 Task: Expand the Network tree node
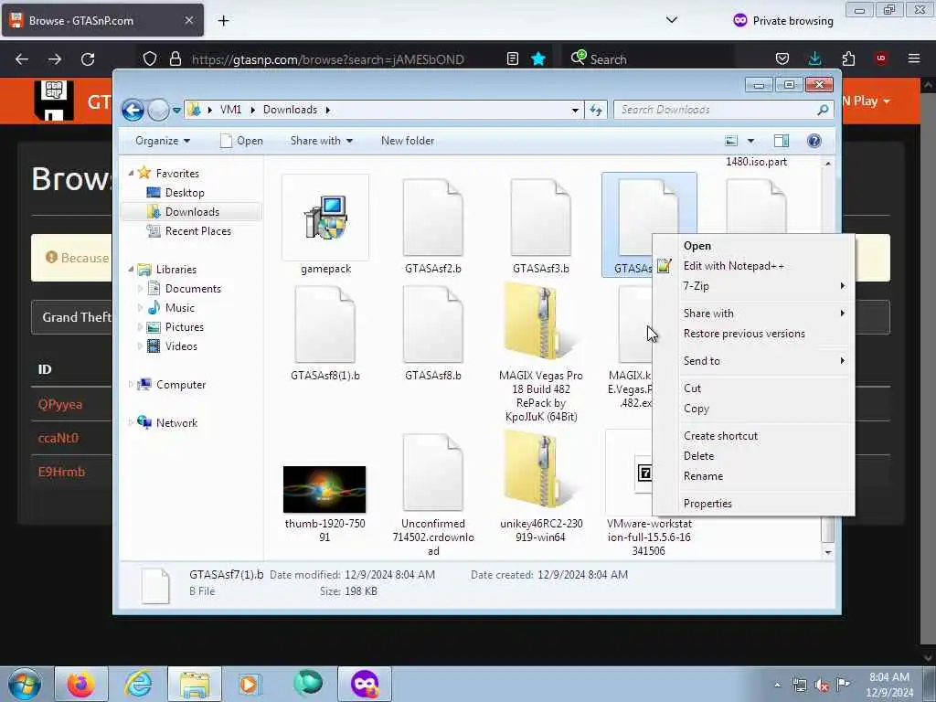[x=131, y=422]
